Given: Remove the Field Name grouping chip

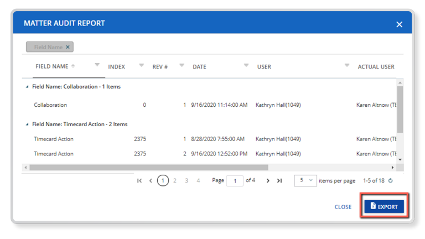Looking at the screenshot, I should (x=68, y=47).
